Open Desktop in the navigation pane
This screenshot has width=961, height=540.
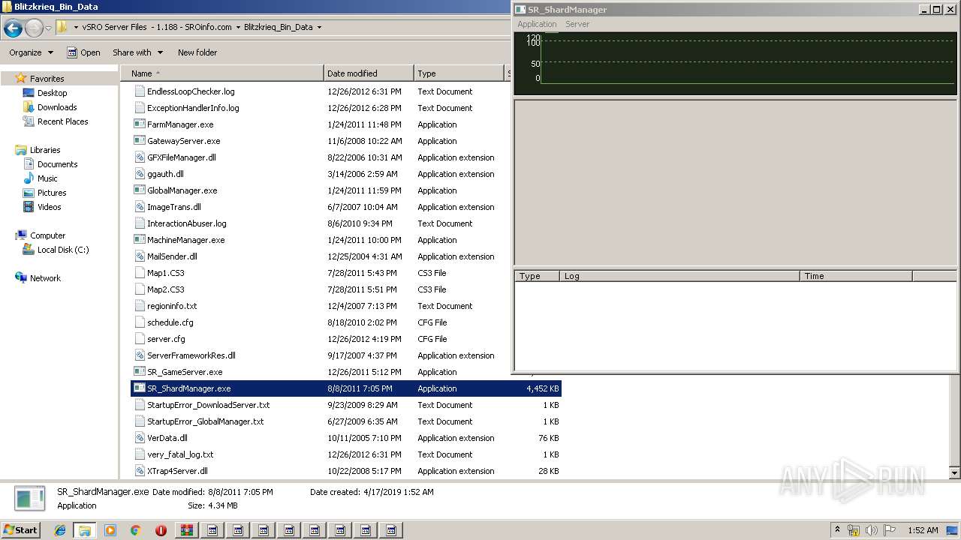[52, 93]
